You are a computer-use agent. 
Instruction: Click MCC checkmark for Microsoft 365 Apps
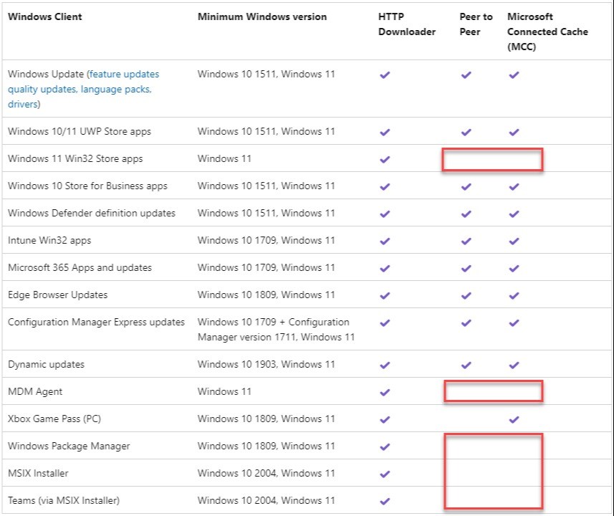tap(514, 268)
